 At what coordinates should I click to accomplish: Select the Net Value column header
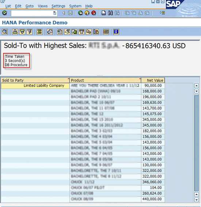pyautogui.click(x=153, y=80)
